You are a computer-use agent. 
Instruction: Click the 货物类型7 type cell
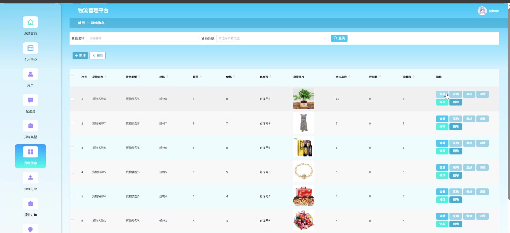click(x=133, y=123)
